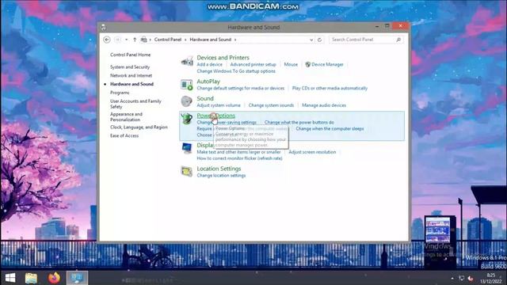Open the AutoPlay category icon
This screenshot has height=285, width=507.
pos(187,85)
